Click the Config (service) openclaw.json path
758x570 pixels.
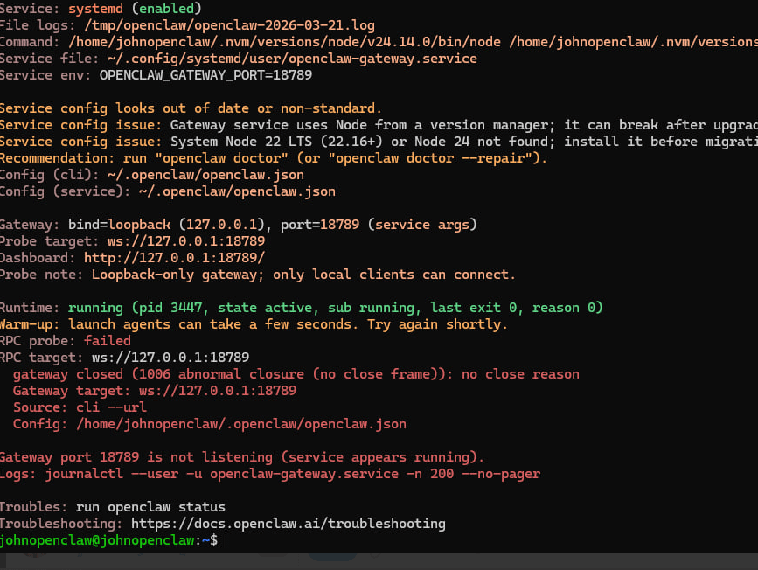(x=237, y=191)
